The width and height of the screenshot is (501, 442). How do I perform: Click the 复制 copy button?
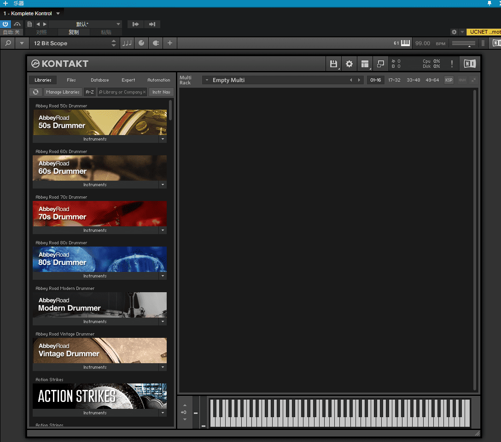click(x=74, y=32)
